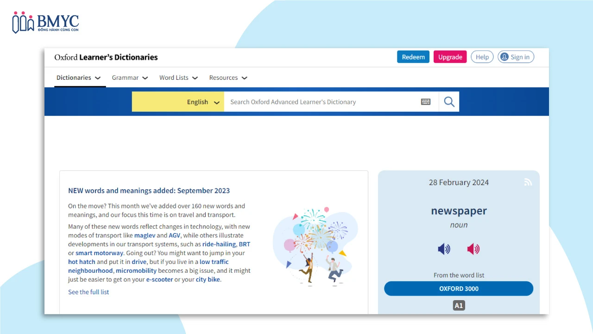Open the Help button
The height and width of the screenshot is (334, 593).
click(482, 57)
